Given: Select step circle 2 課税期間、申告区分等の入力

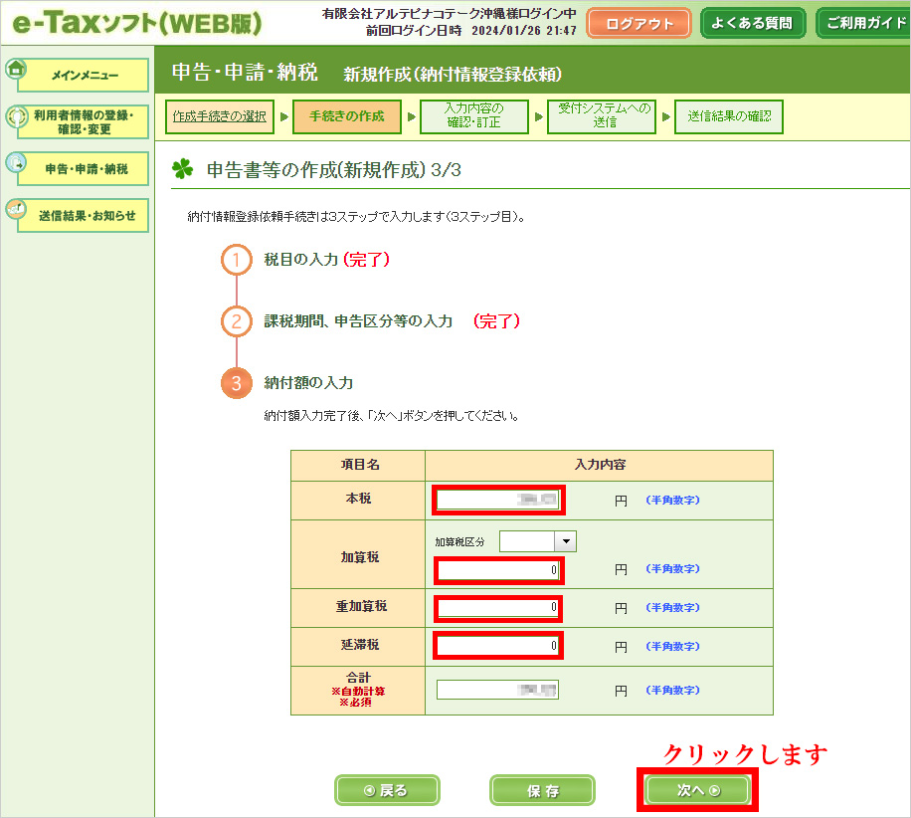Looking at the screenshot, I should click(236, 320).
